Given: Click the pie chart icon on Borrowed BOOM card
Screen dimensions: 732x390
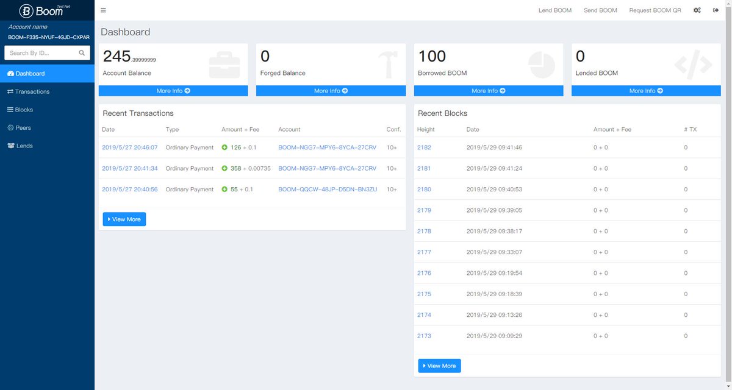Looking at the screenshot, I should [x=541, y=65].
